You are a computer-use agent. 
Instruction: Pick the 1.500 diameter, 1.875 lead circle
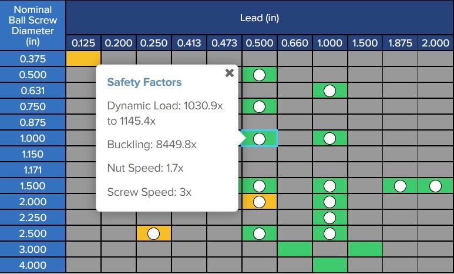click(400, 186)
